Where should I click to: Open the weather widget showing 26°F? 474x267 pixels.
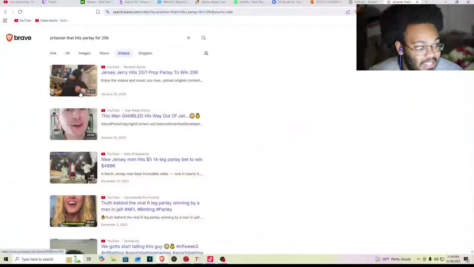point(393,259)
